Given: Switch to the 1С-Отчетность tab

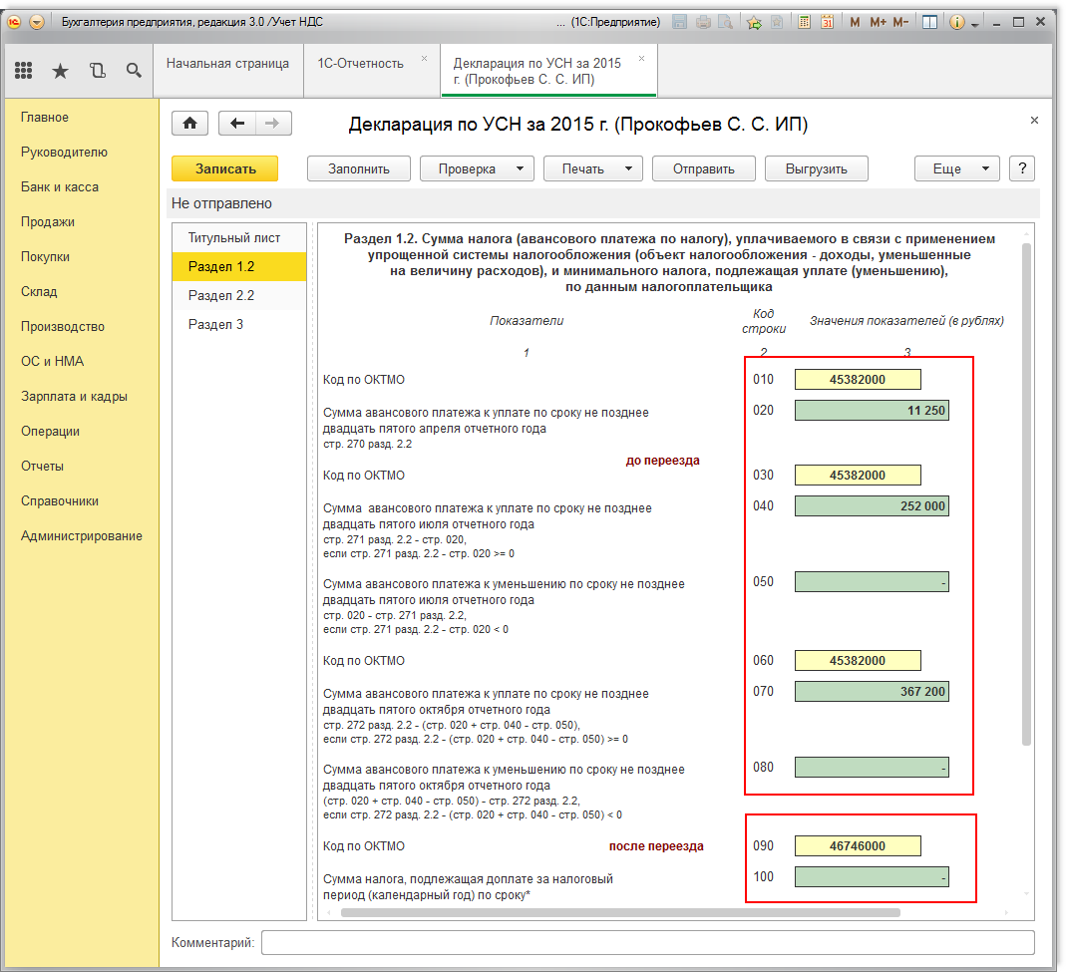Looking at the screenshot, I should point(360,64).
